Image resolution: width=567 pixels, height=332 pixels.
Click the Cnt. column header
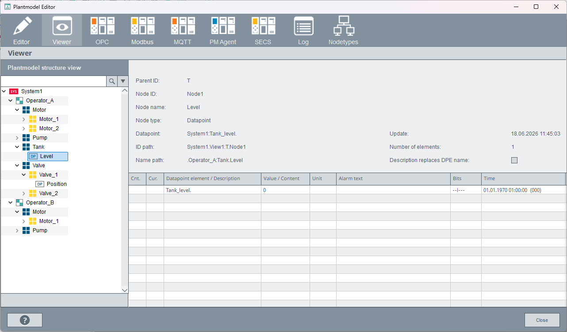click(137, 178)
